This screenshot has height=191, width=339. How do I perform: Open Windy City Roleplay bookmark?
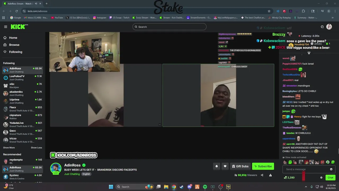coord(279,18)
